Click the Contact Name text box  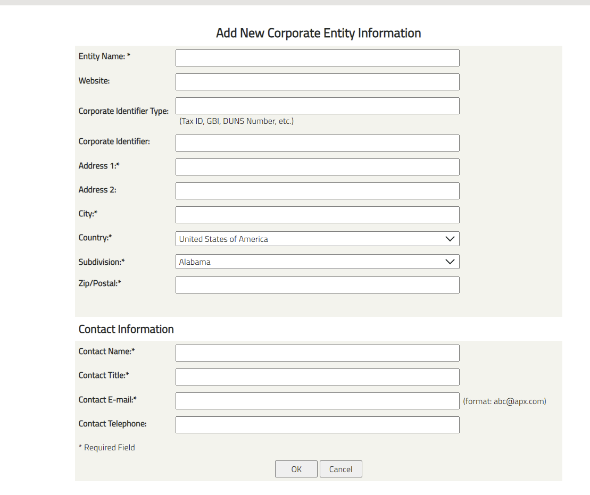coord(317,353)
